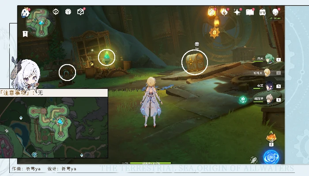This screenshot has height=176, width=309.
Task: Use the food quick-item gadget
Action: [x=271, y=138]
